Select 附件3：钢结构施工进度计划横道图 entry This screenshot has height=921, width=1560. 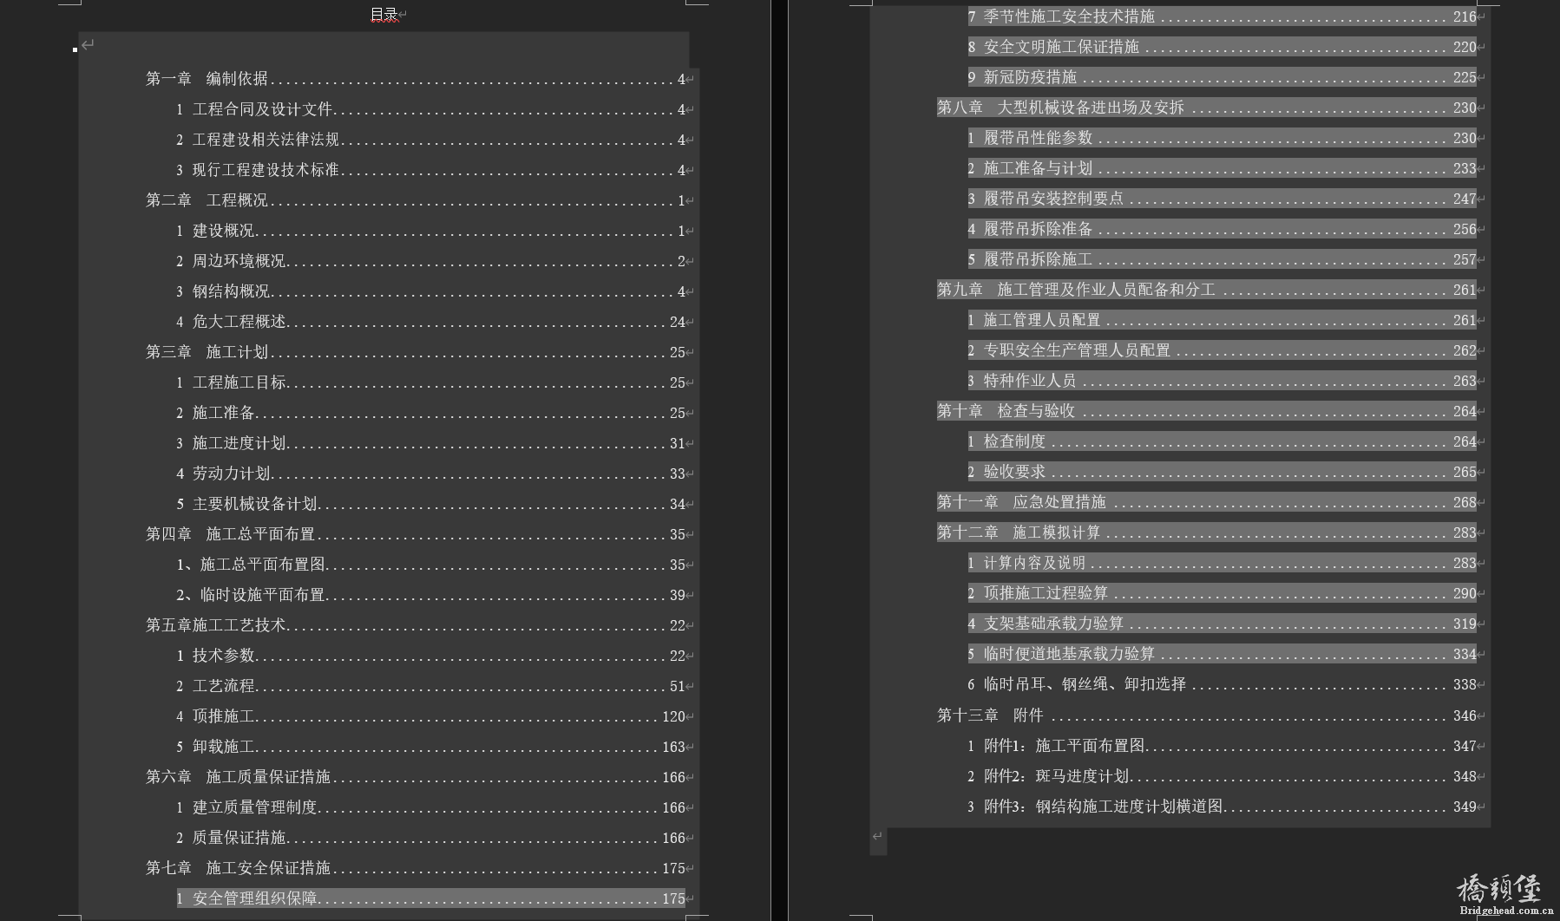tap(1222, 807)
